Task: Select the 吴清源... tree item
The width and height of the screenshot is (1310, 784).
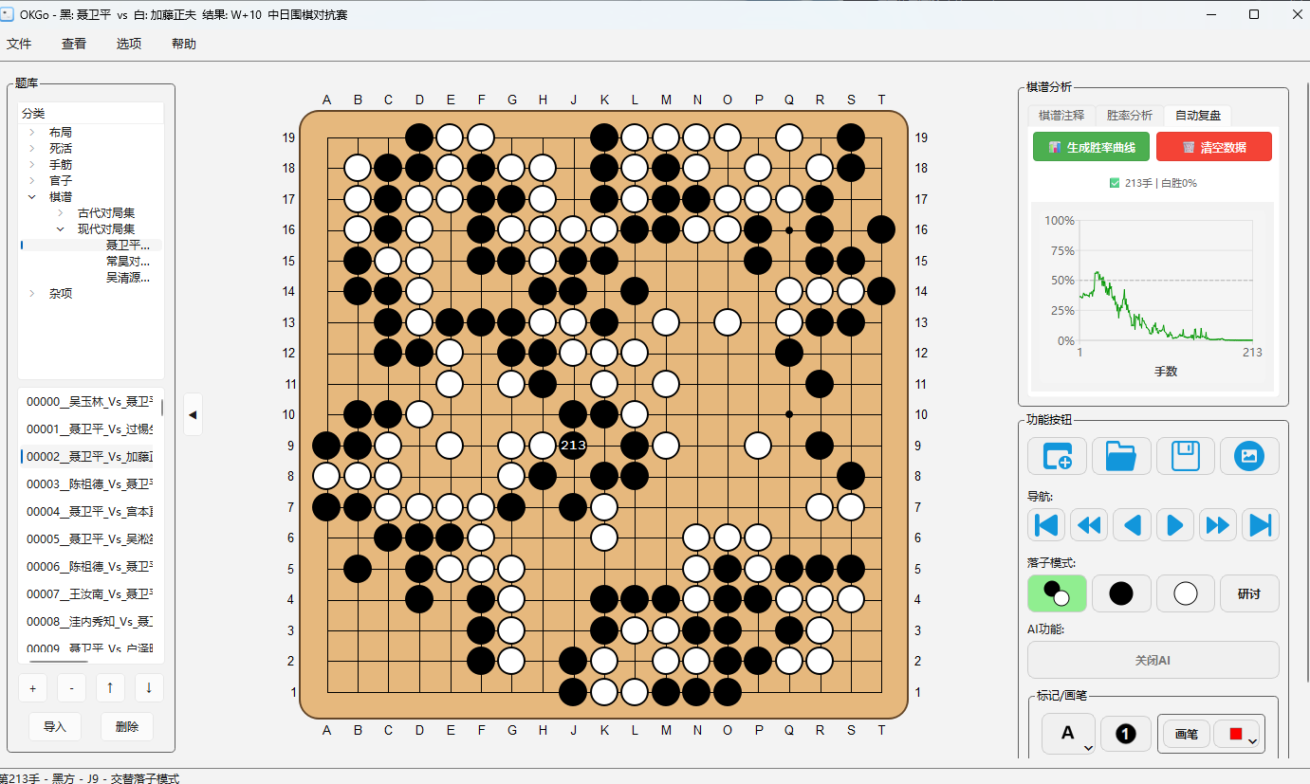Action: tap(128, 278)
